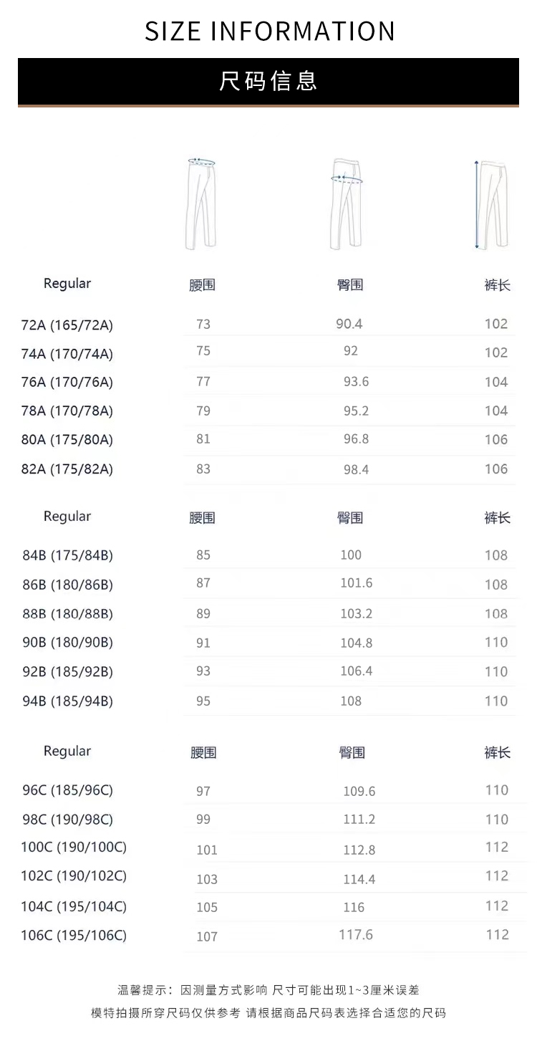Click the black 尺码信息 banner
The height and width of the screenshot is (1056, 537).
(x=268, y=82)
